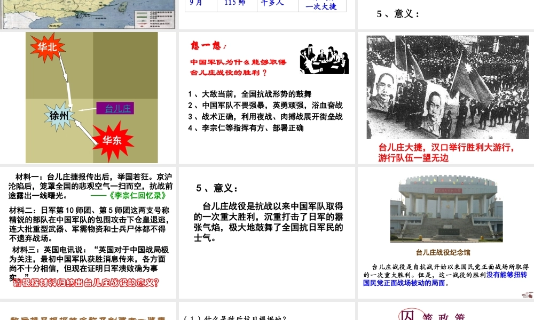Open the map slide showing 华北 and 华东

(92, 97)
